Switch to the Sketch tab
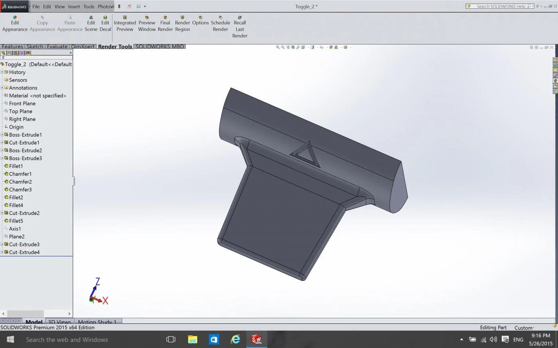558x348 pixels. (35, 47)
